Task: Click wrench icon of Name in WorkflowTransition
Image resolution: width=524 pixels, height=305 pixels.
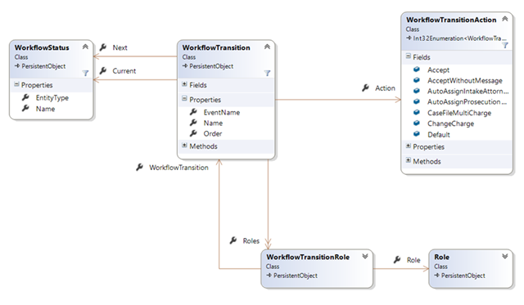Action: point(193,123)
